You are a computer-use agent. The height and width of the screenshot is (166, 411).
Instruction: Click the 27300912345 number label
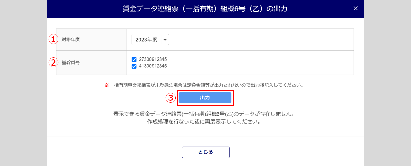[153, 60]
